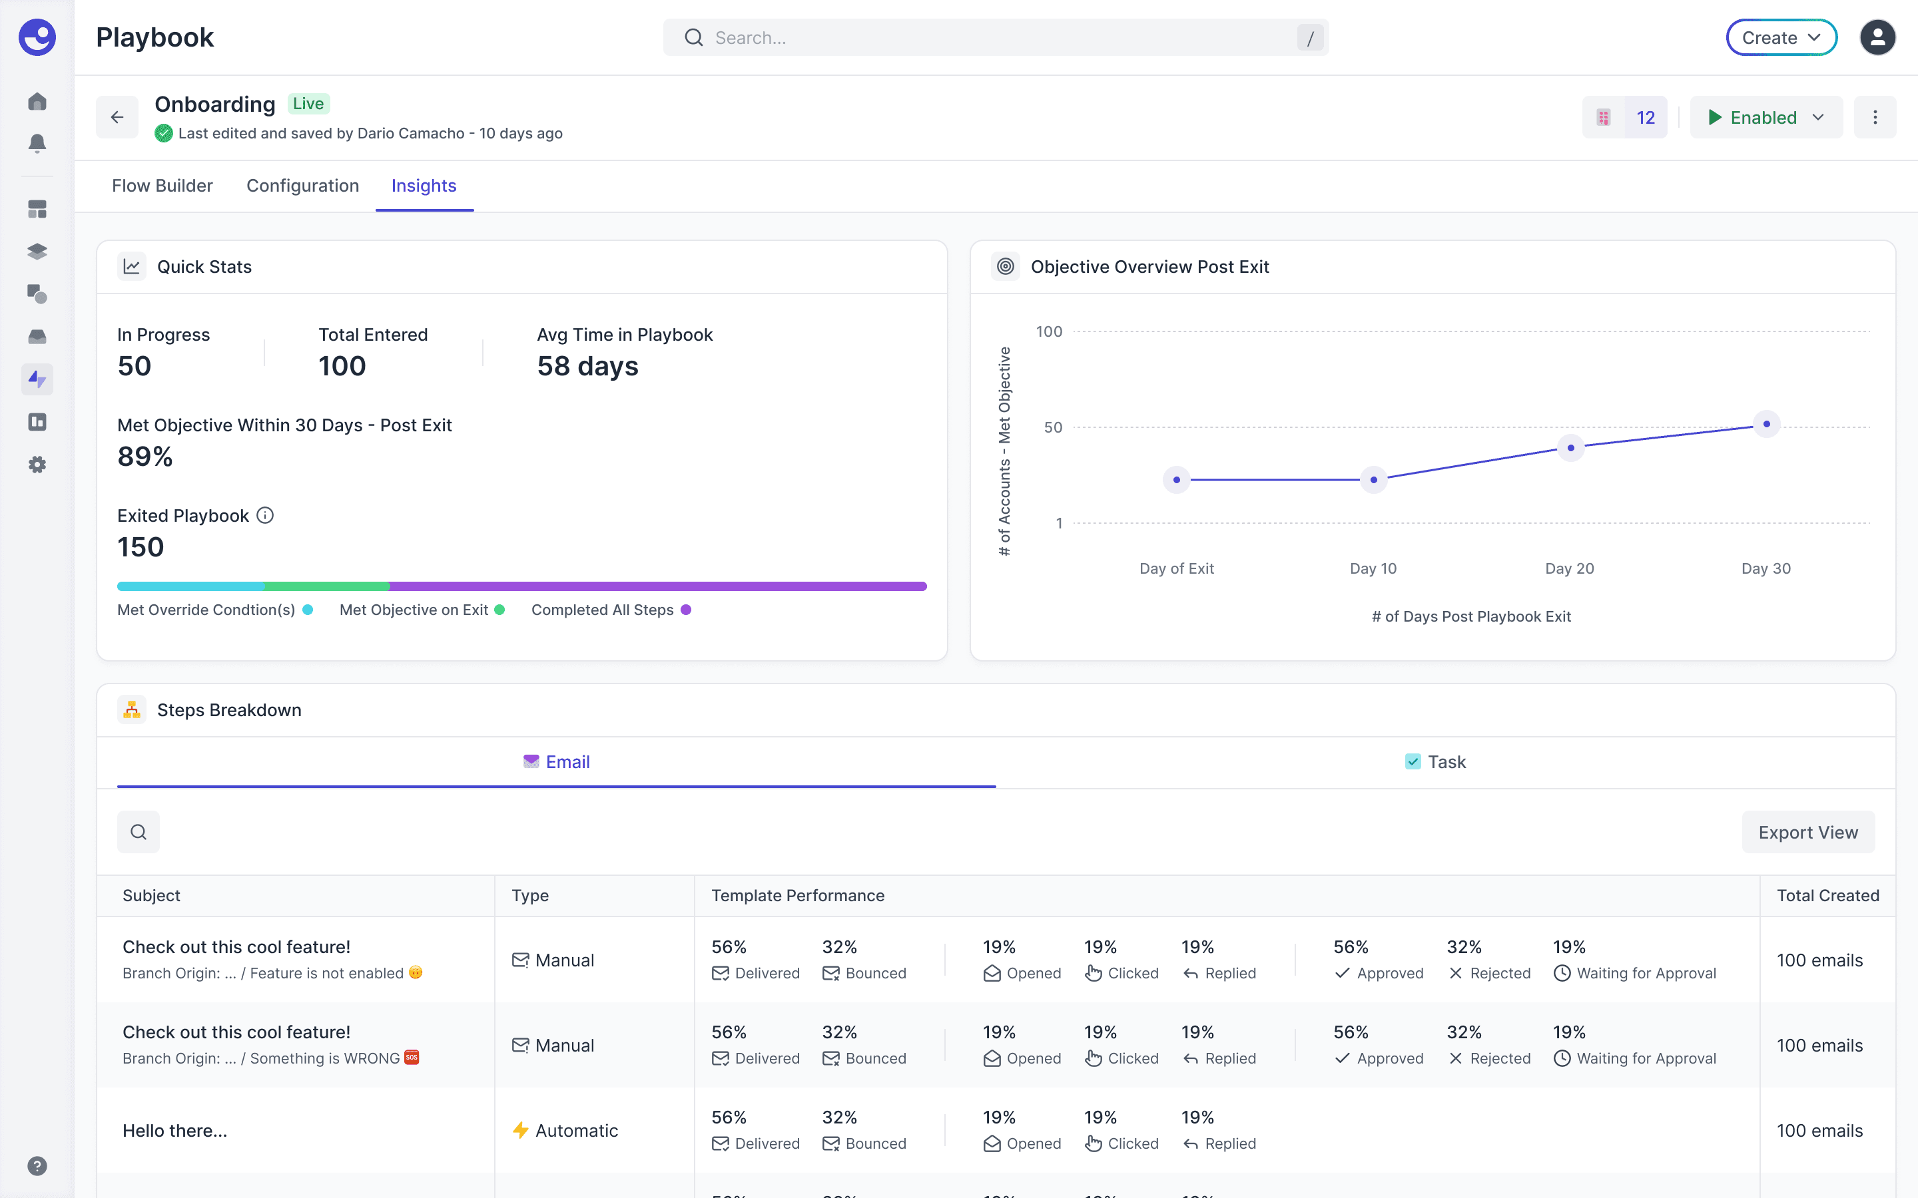Click the Day 30 chart data point

click(x=1766, y=424)
